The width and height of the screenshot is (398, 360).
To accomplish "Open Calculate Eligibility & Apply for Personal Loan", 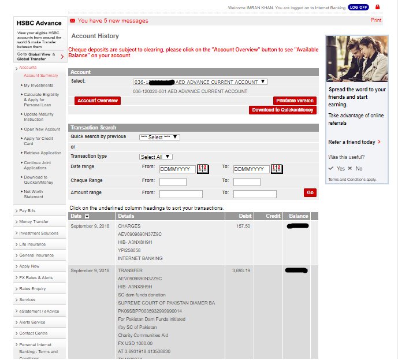I will 42,99.
